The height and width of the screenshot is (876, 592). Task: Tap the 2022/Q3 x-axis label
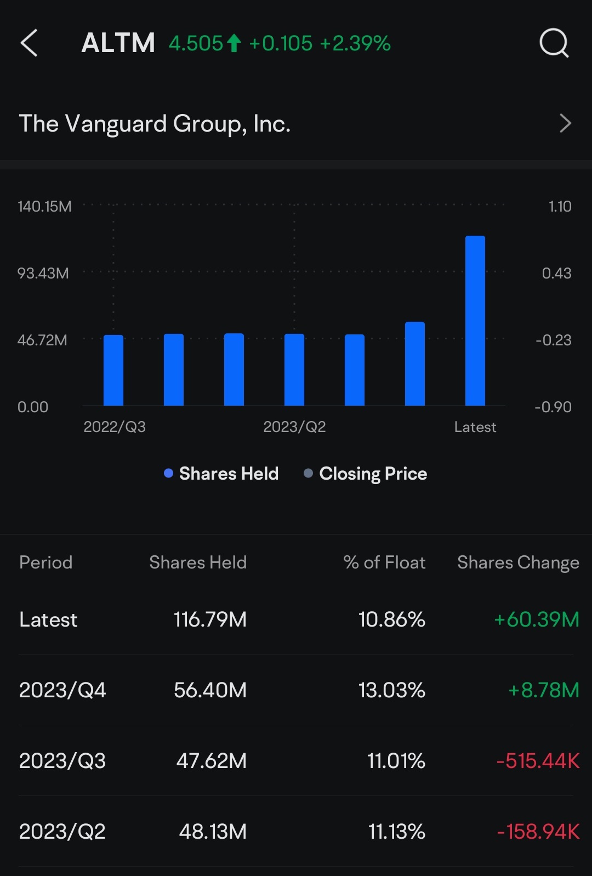pos(115,427)
